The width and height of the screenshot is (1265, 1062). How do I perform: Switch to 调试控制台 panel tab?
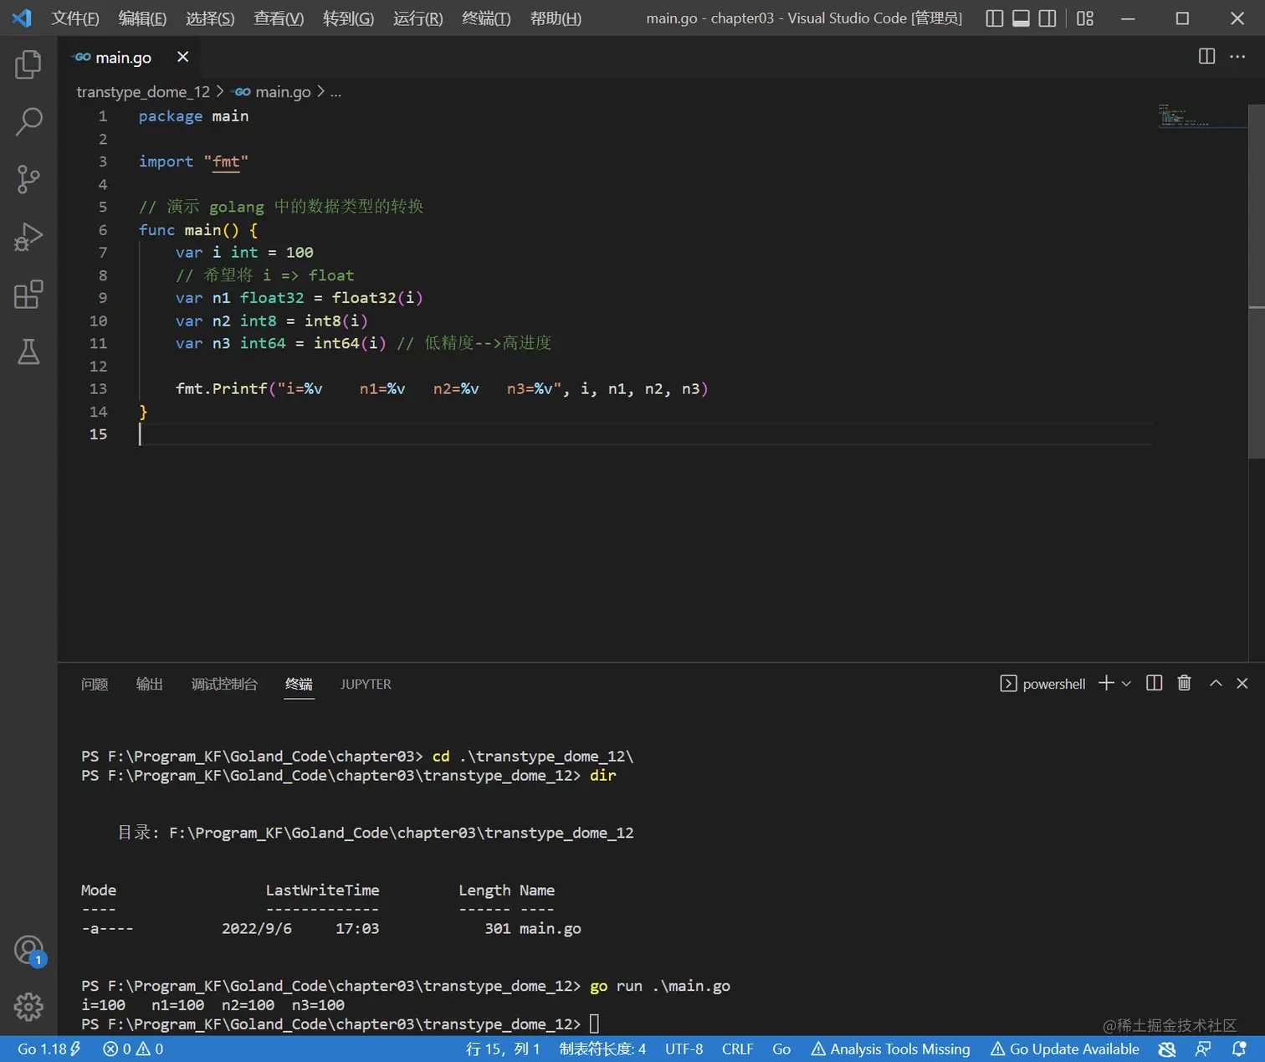tap(224, 684)
